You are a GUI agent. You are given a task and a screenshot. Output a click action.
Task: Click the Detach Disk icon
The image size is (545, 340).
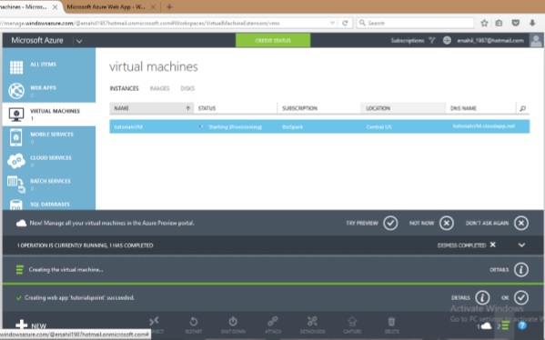click(312, 321)
